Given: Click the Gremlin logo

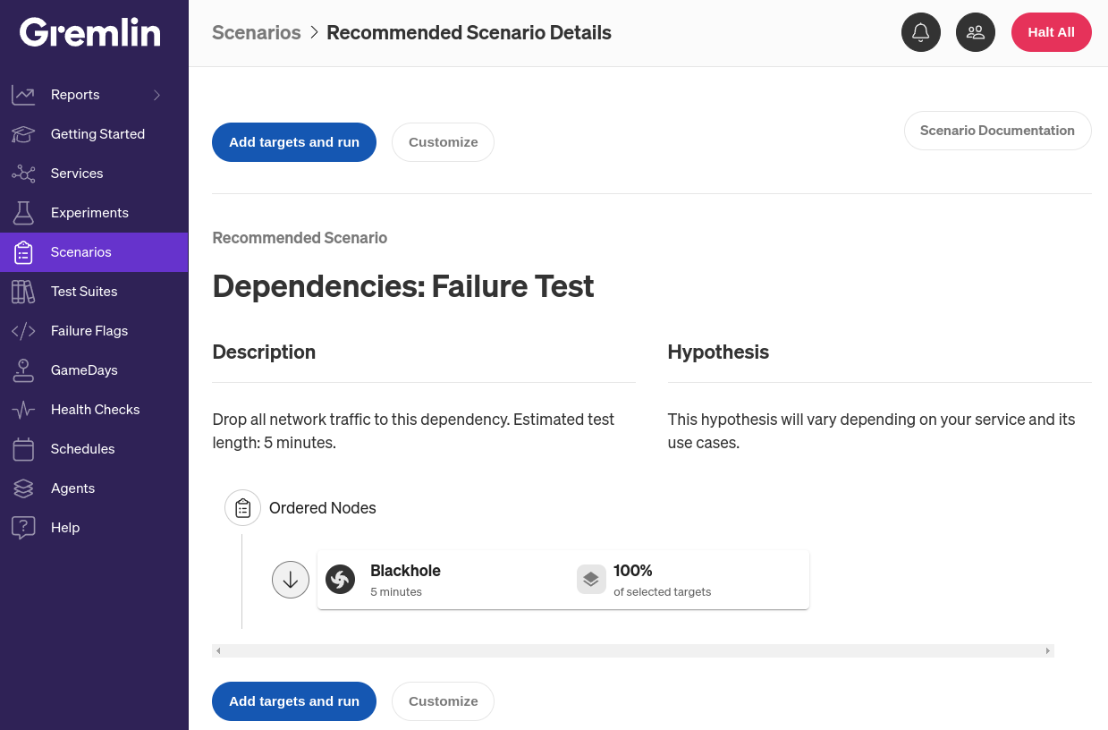Looking at the screenshot, I should [90, 33].
